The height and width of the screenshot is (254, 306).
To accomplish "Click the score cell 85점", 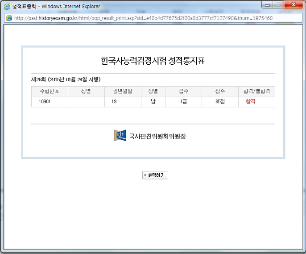I will click(x=220, y=102).
